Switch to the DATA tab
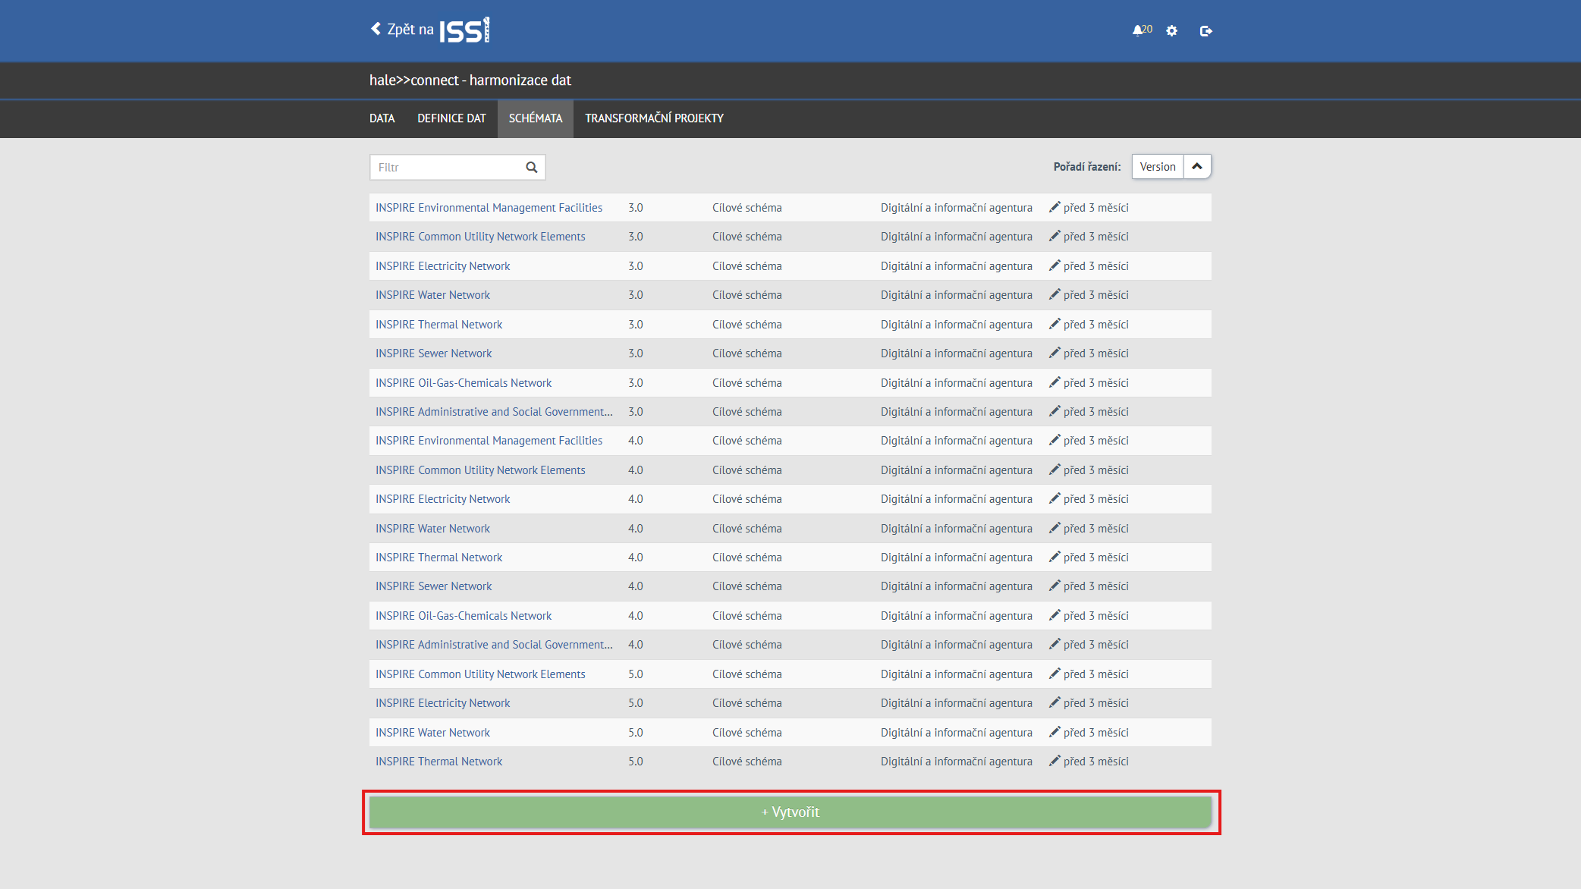 click(x=382, y=118)
